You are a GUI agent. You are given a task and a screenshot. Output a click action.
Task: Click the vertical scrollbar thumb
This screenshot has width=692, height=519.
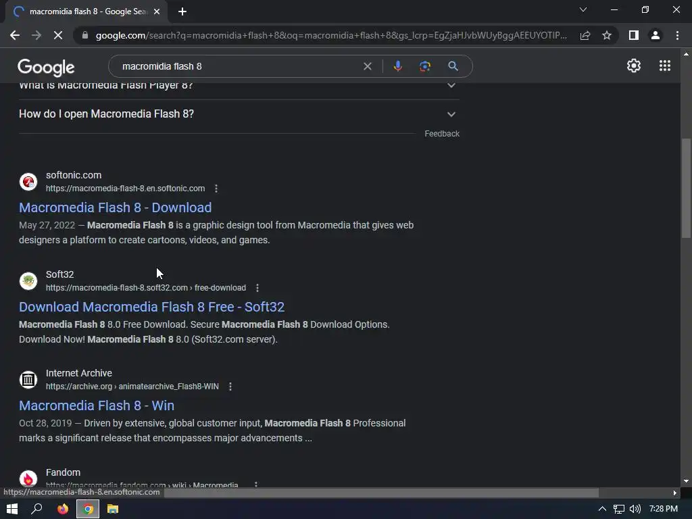click(x=686, y=189)
